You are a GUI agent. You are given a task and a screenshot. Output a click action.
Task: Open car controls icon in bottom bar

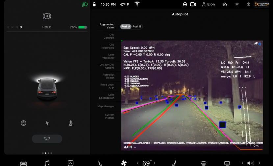click(x=23, y=163)
